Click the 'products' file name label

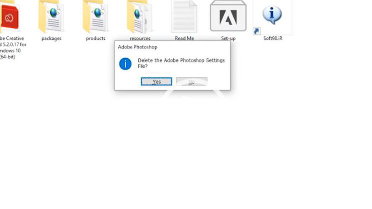96,38
